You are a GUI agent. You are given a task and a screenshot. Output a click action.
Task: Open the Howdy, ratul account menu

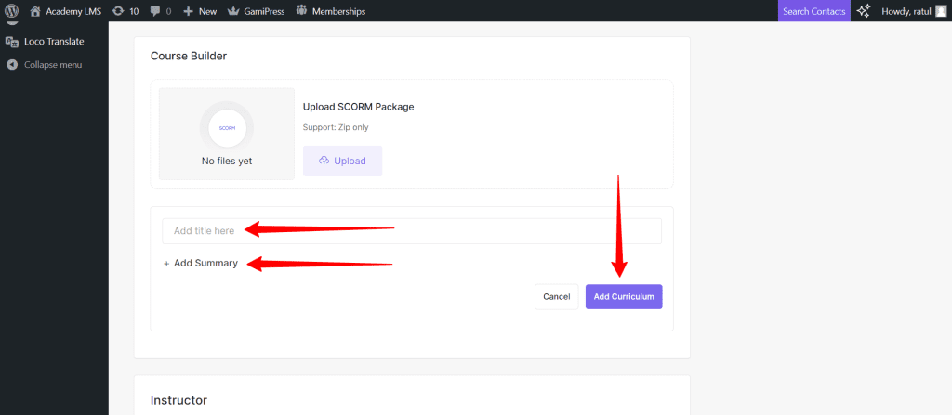tap(906, 11)
